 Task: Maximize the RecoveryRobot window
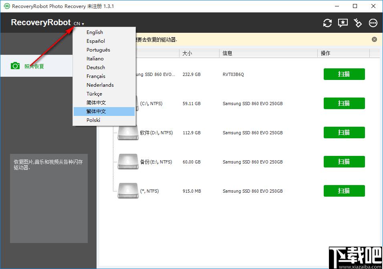[355, 6]
